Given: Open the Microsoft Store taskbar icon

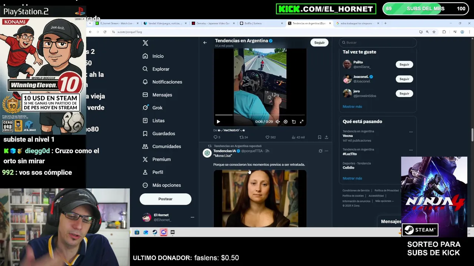Looking at the screenshot, I should click(137, 232).
